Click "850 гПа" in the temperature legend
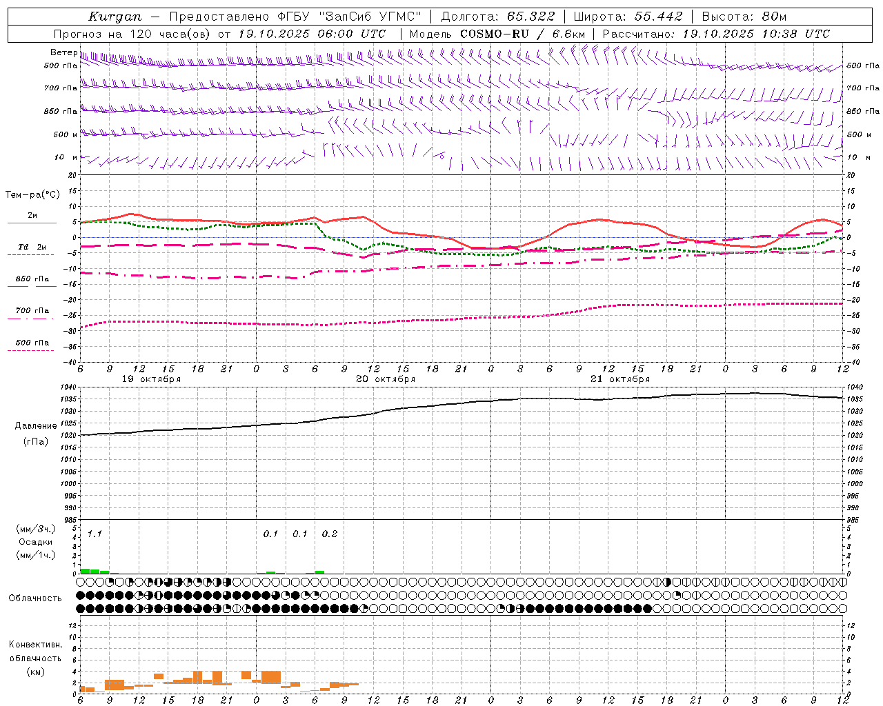883x706 pixels. click(x=32, y=279)
